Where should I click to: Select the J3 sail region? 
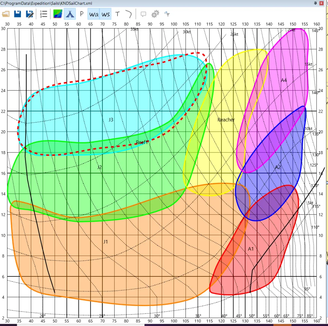111,120
